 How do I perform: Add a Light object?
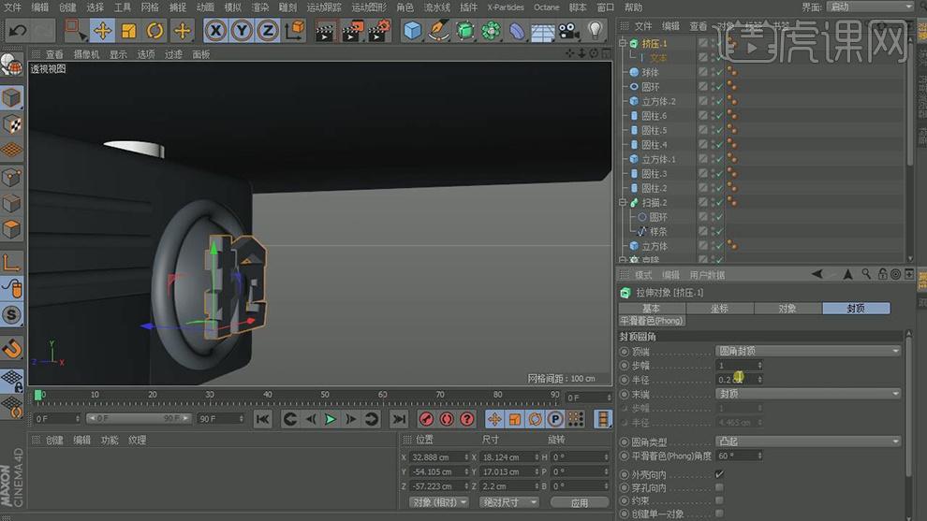coord(595,30)
